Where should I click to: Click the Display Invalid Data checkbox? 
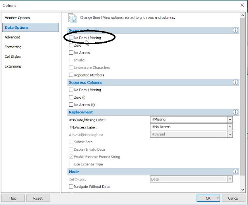coord(71,149)
